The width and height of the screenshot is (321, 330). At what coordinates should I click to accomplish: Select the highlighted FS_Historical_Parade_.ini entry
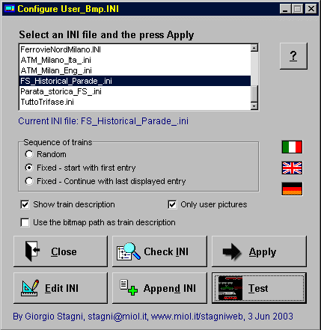(135, 81)
